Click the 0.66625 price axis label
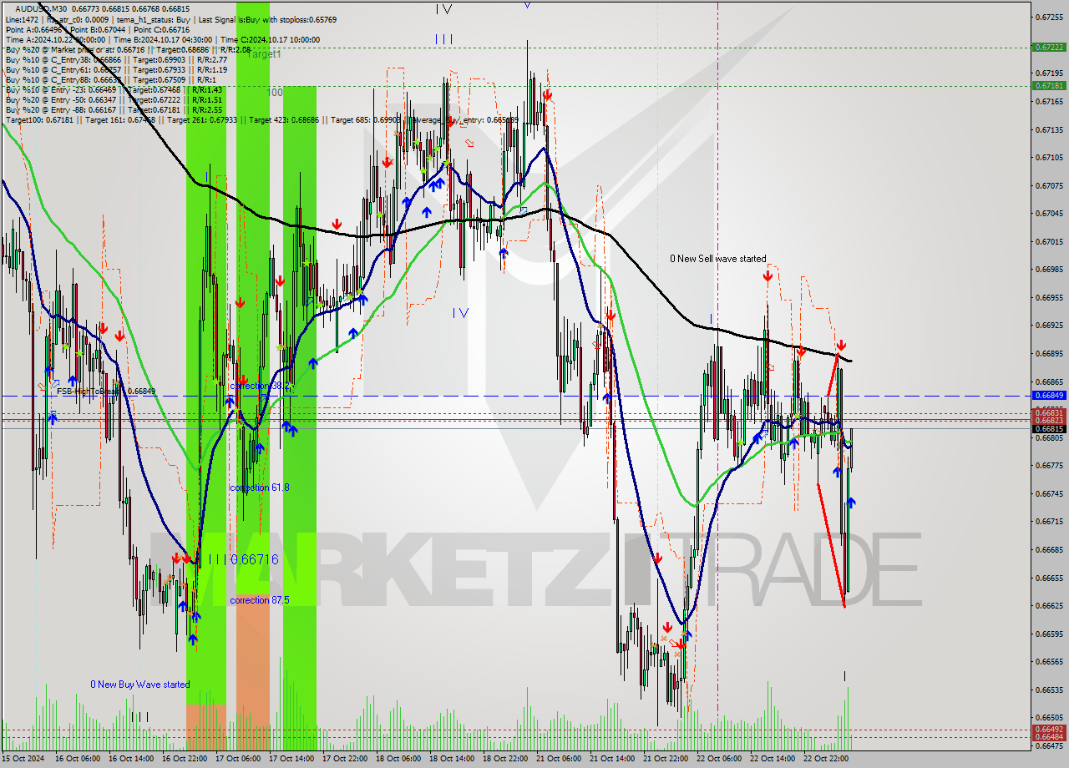This screenshot has width=1069, height=768. coord(1049,605)
